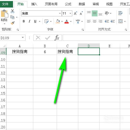Switch to the 公式 tab

coord(68,4)
